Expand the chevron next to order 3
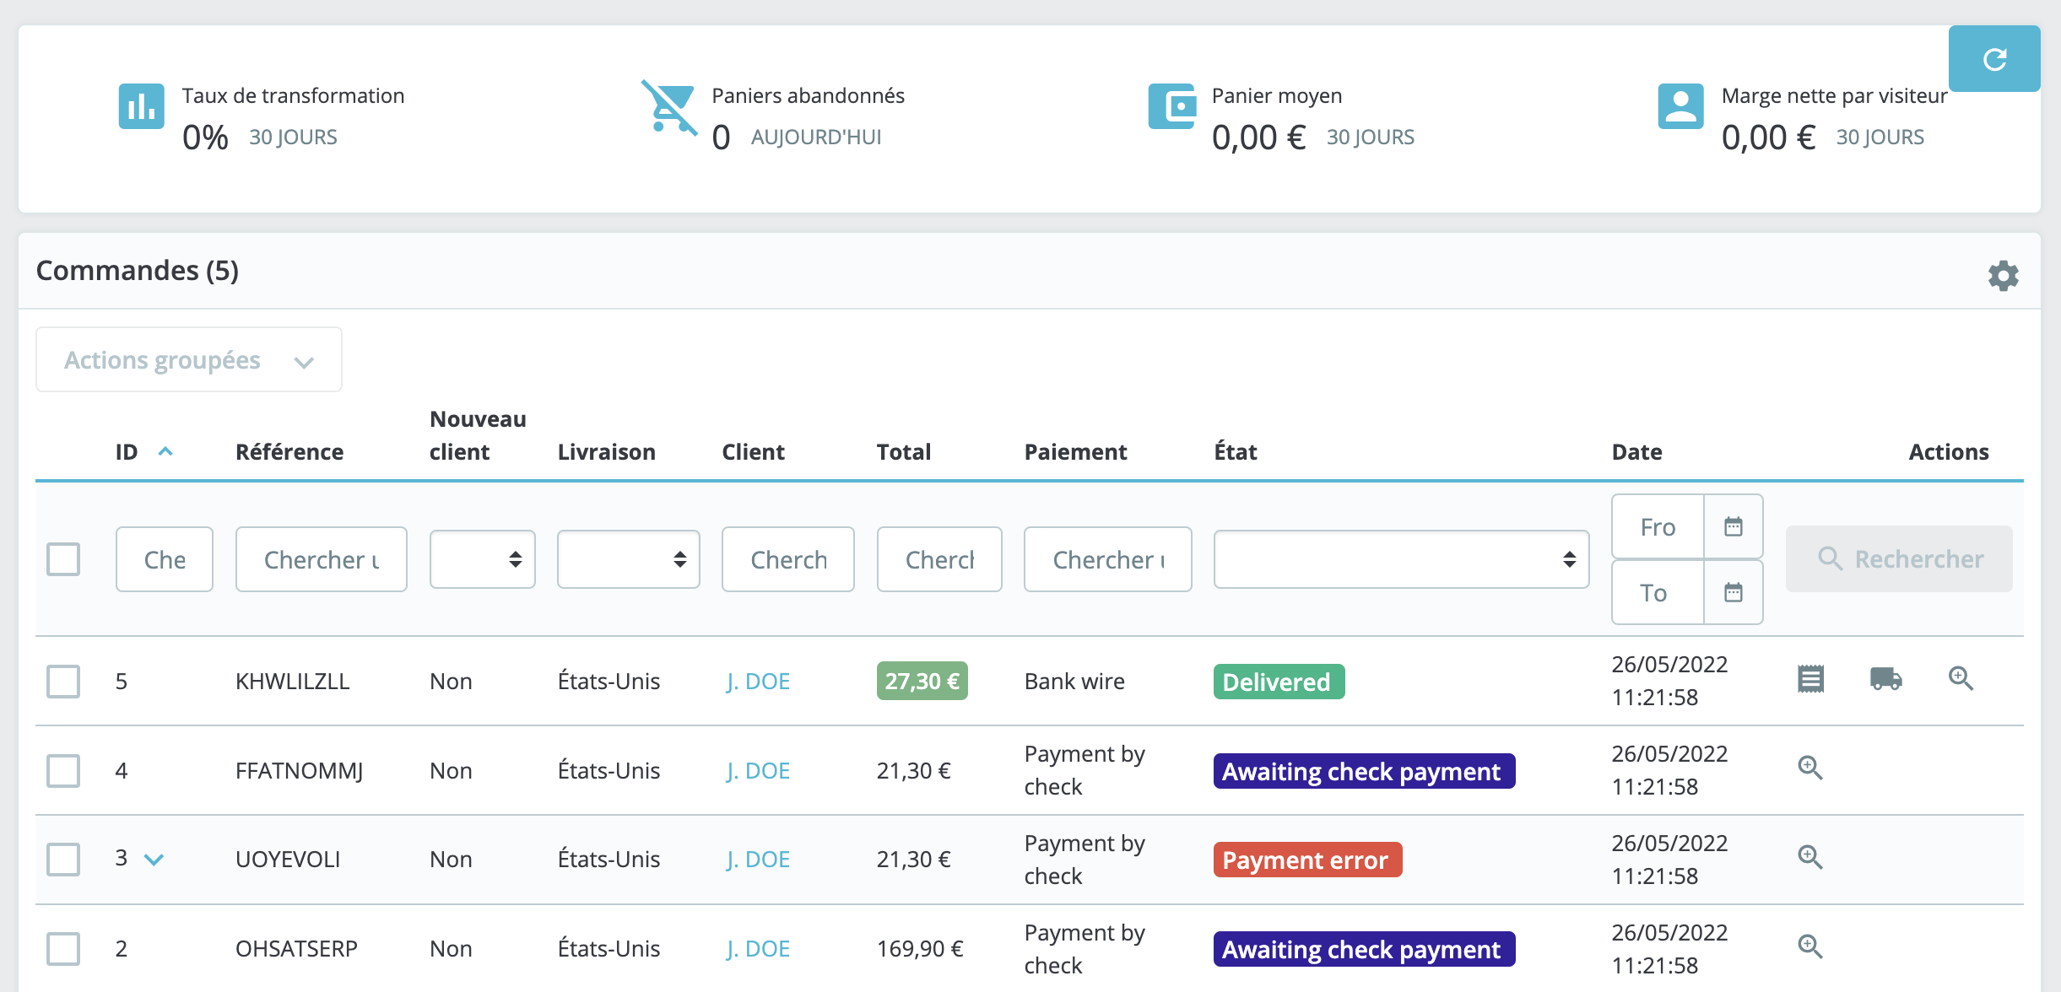 coord(155,859)
